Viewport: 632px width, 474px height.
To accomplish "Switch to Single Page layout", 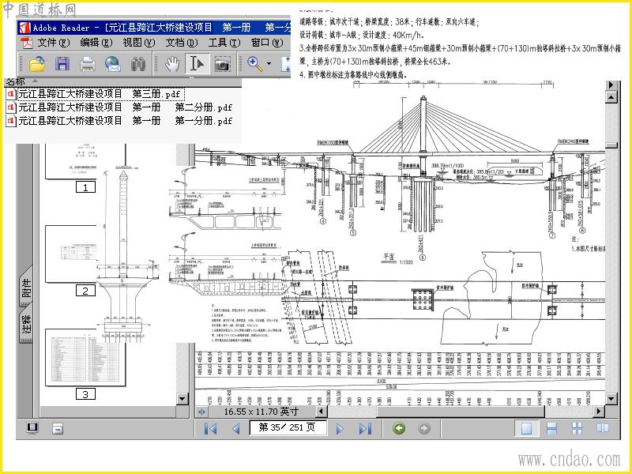I will pos(527,428).
